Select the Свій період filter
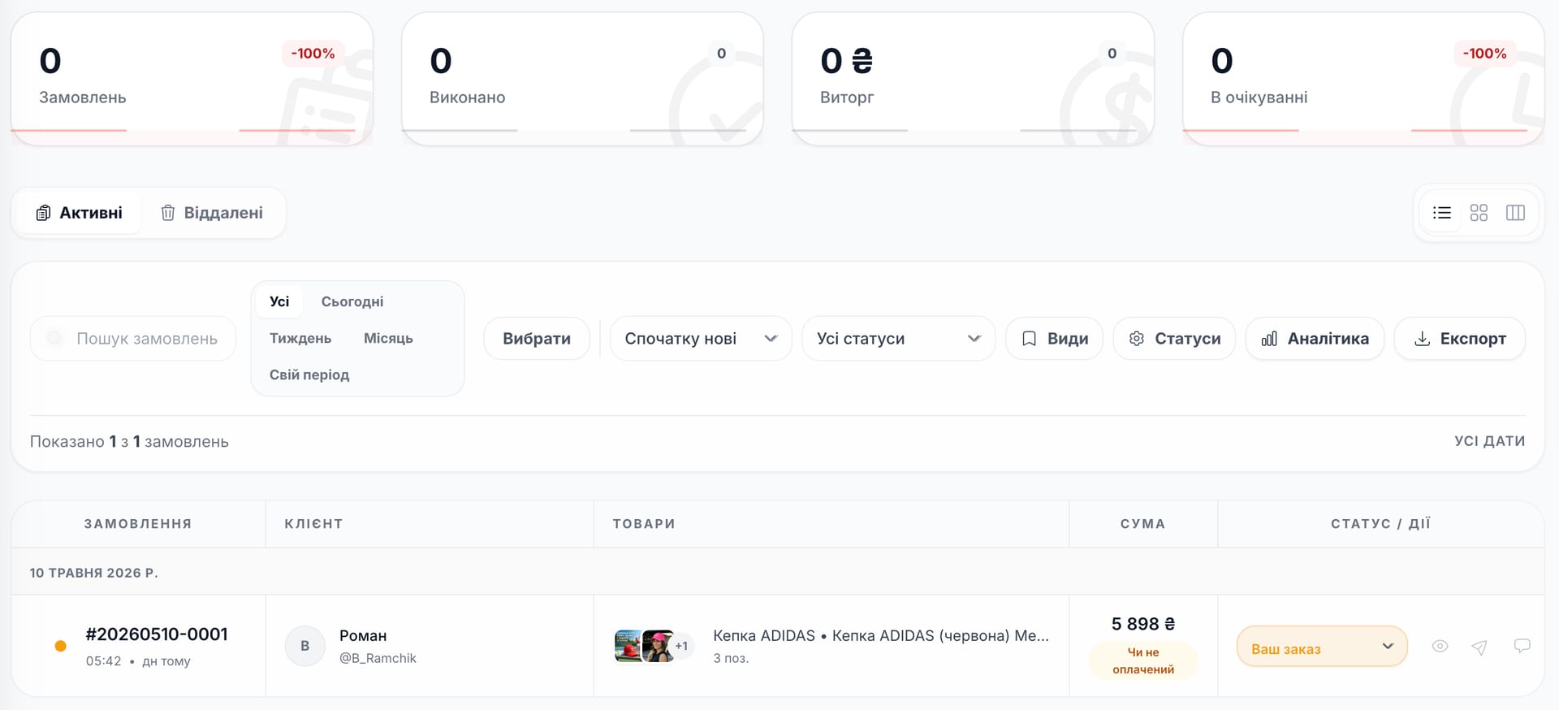The height and width of the screenshot is (710, 1559). (309, 374)
